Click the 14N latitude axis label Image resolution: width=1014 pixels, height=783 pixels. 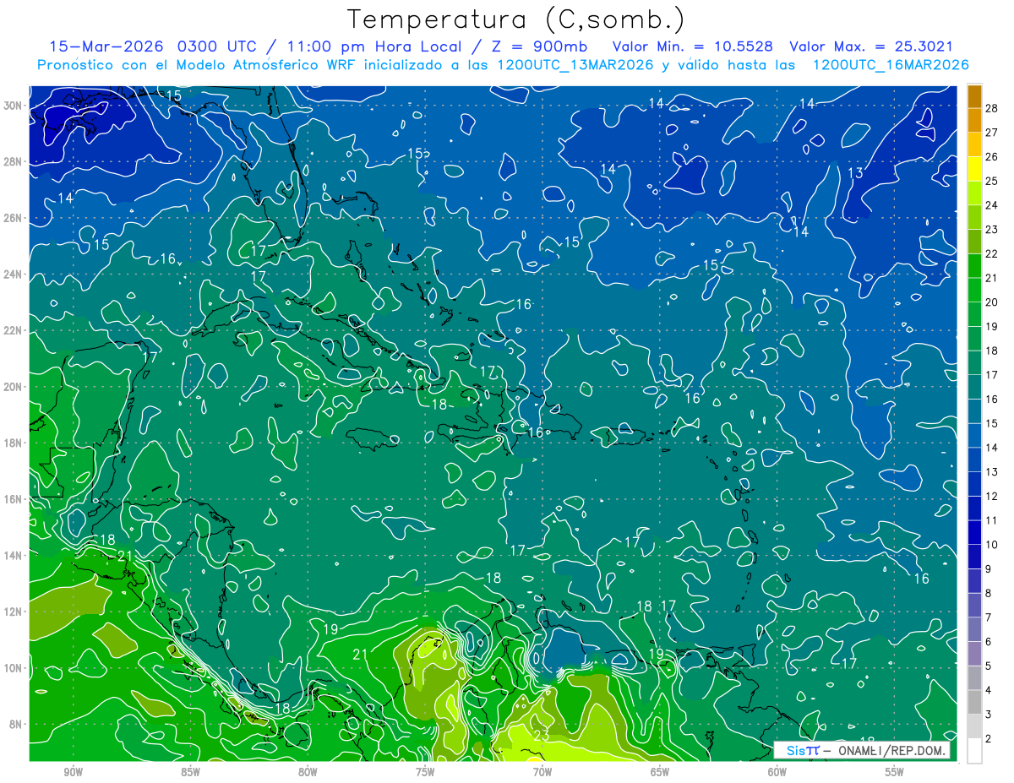(x=14, y=555)
